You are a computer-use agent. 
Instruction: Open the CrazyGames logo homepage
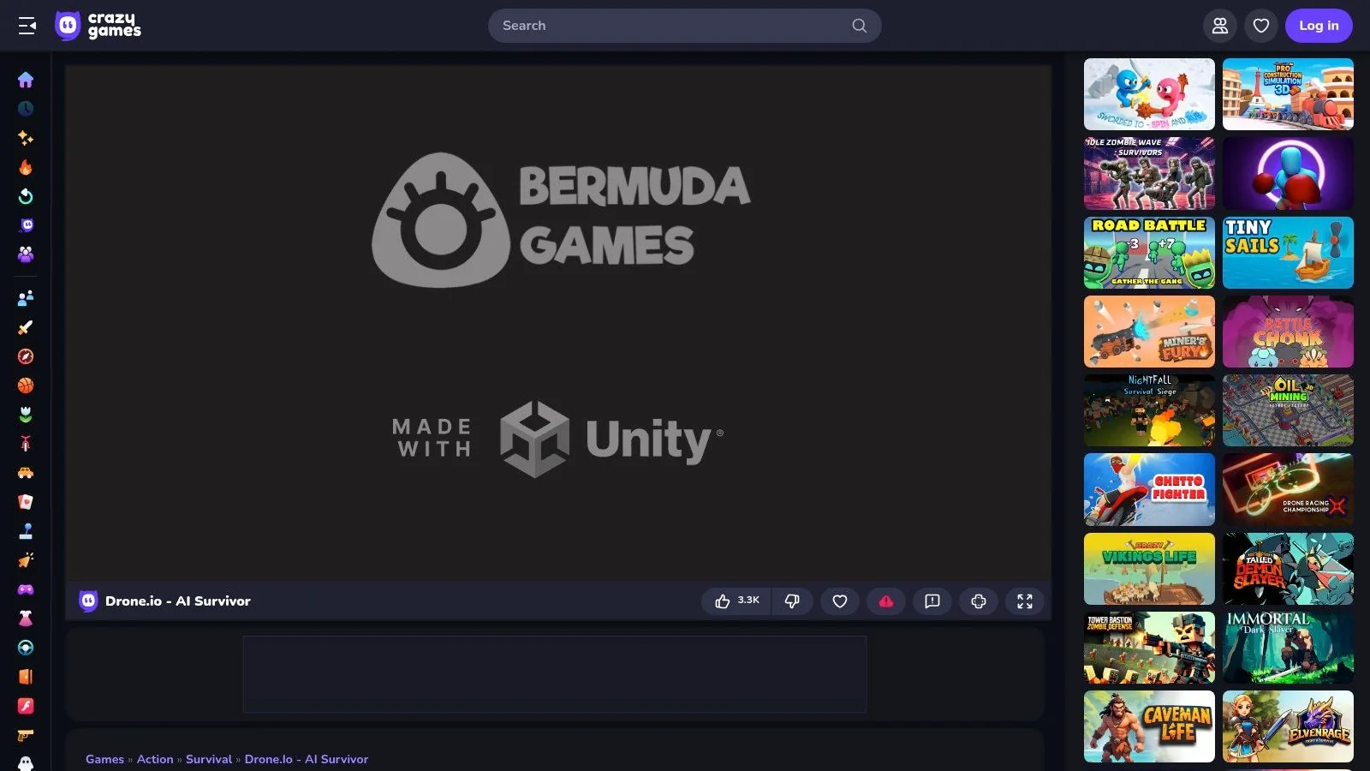(x=98, y=26)
